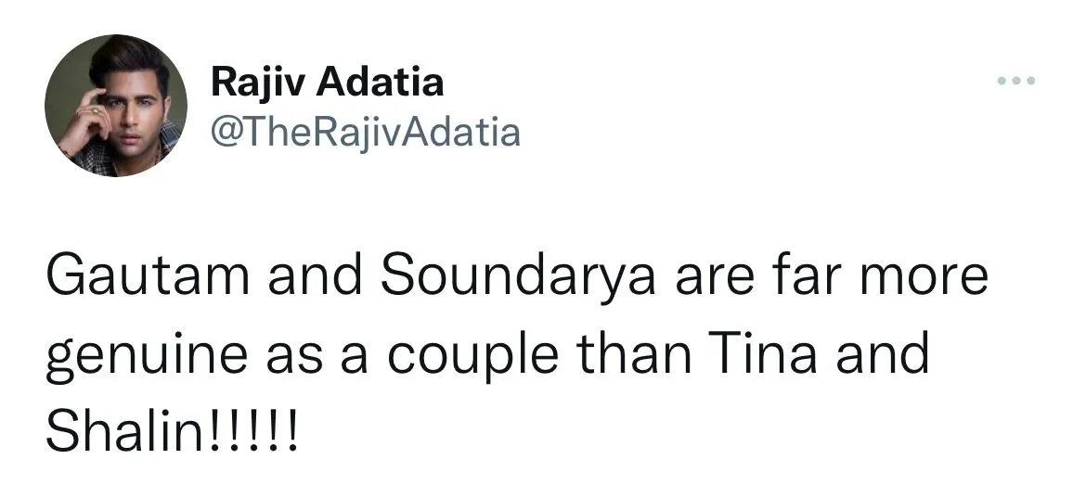Click the last dot of the ellipsis icon
The width and height of the screenshot is (1086, 485).
1031,81
